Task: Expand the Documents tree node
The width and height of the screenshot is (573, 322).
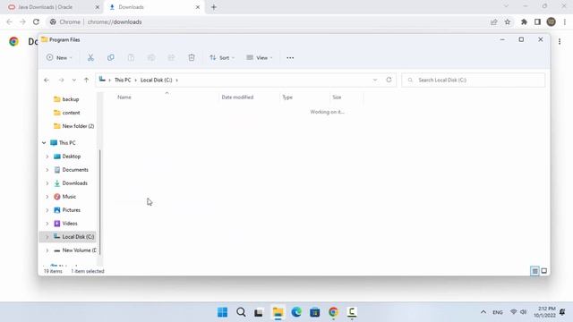Action: click(47, 170)
